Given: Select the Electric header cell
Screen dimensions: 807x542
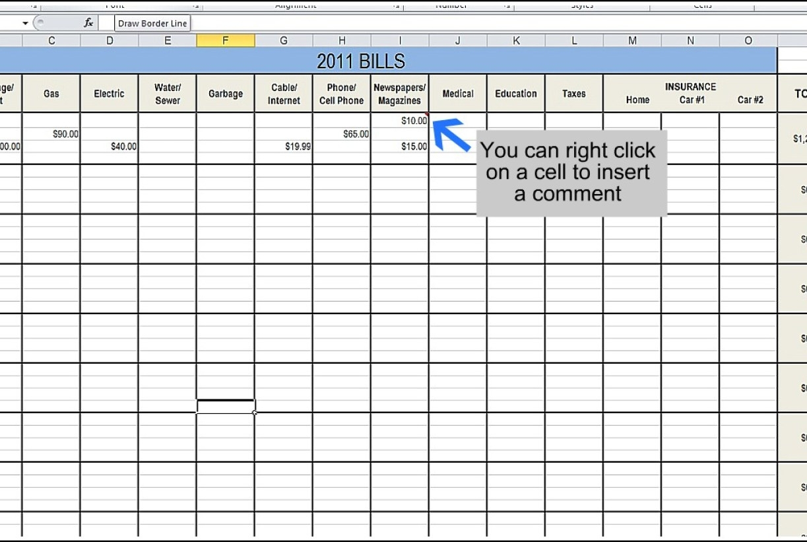Looking at the screenshot, I should click(110, 94).
